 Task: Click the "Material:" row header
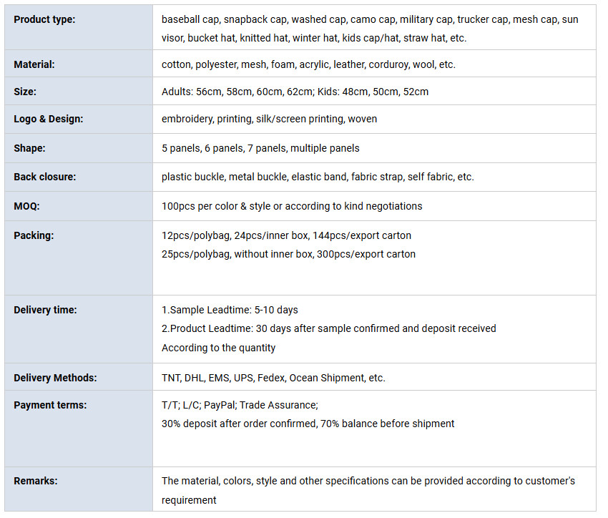pos(34,64)
